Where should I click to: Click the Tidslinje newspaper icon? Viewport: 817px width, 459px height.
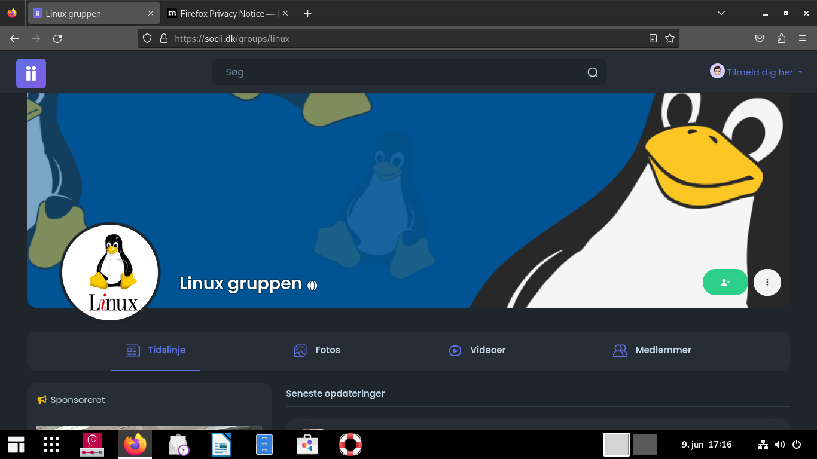[133, 351]
